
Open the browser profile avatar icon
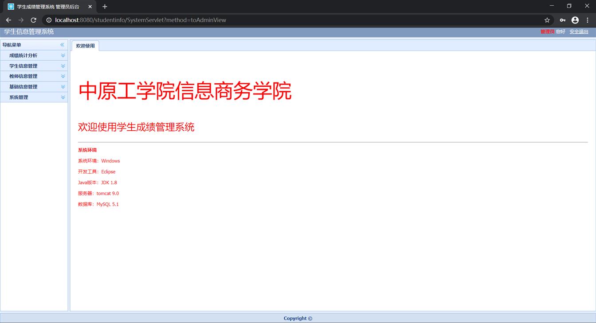[575, 20]
